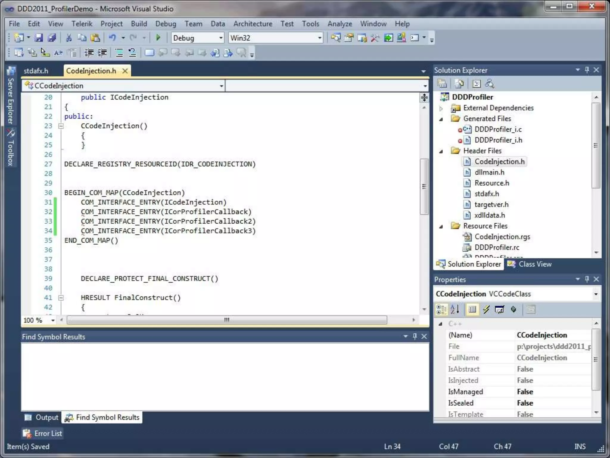Open the Win32 platform dropdown
This screenshot has width=610, height=458.
(320, 38)
